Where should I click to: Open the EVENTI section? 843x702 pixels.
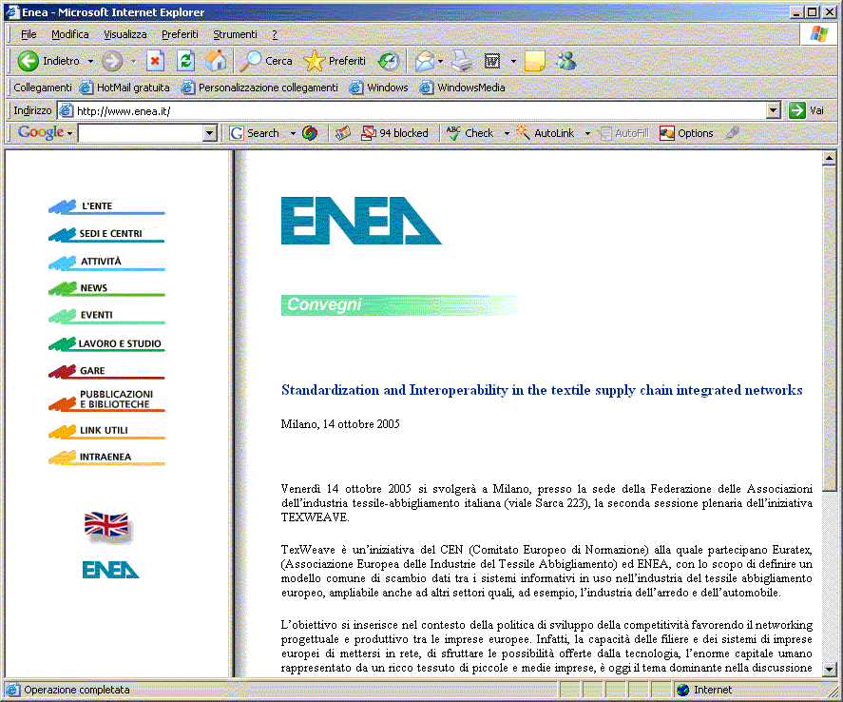point(106,316)
